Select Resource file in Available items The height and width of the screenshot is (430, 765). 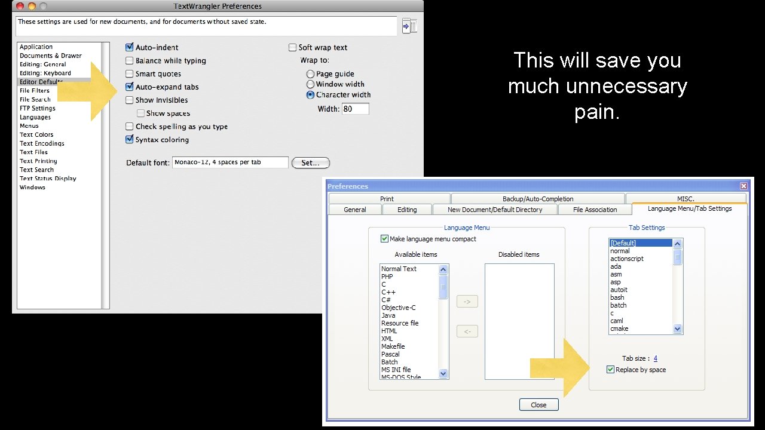pyautogui.click(x=400, y=323)
